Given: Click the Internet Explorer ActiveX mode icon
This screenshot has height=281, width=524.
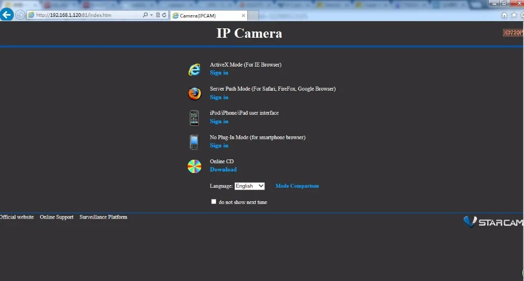Looking at the screenshot, I should pos(194,70).
